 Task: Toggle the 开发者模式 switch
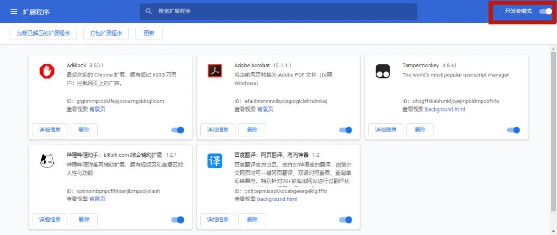[x=546, y=11]
